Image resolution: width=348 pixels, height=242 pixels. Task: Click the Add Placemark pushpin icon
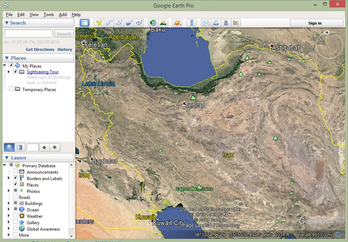[x=99, y=23]
